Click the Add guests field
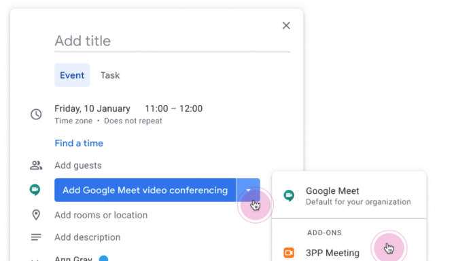The width and height of the screenshot is (473, 261). [78, 165]
